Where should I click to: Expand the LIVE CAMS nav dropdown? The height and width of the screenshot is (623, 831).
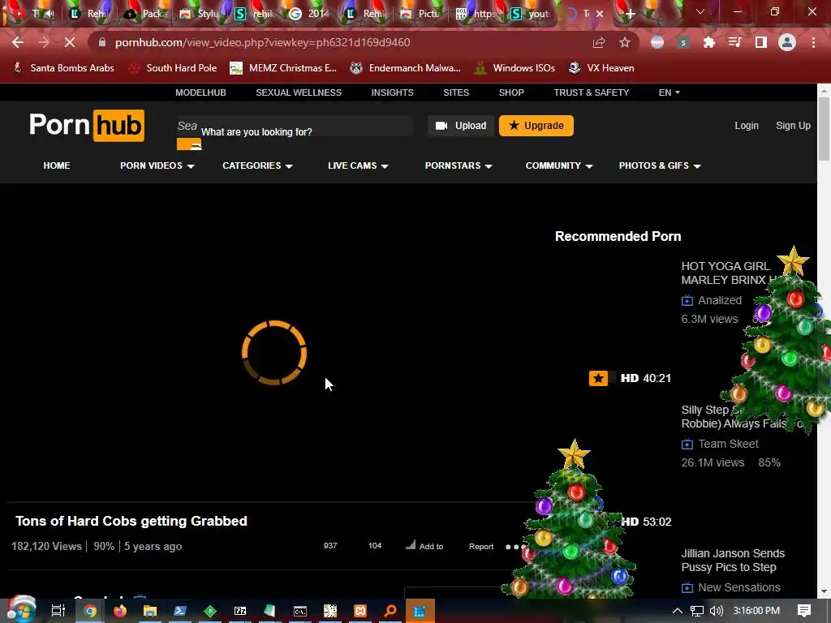pos(358,165)
